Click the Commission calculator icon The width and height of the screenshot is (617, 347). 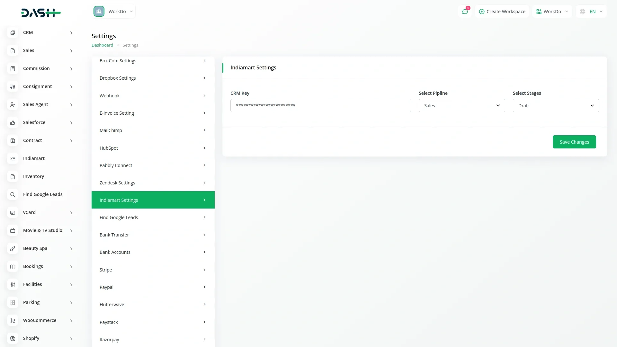[13, 68]
